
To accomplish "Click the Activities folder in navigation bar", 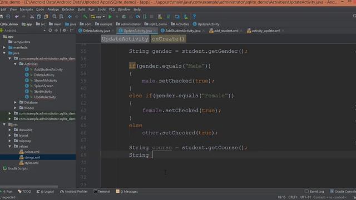I will (180, 24).
